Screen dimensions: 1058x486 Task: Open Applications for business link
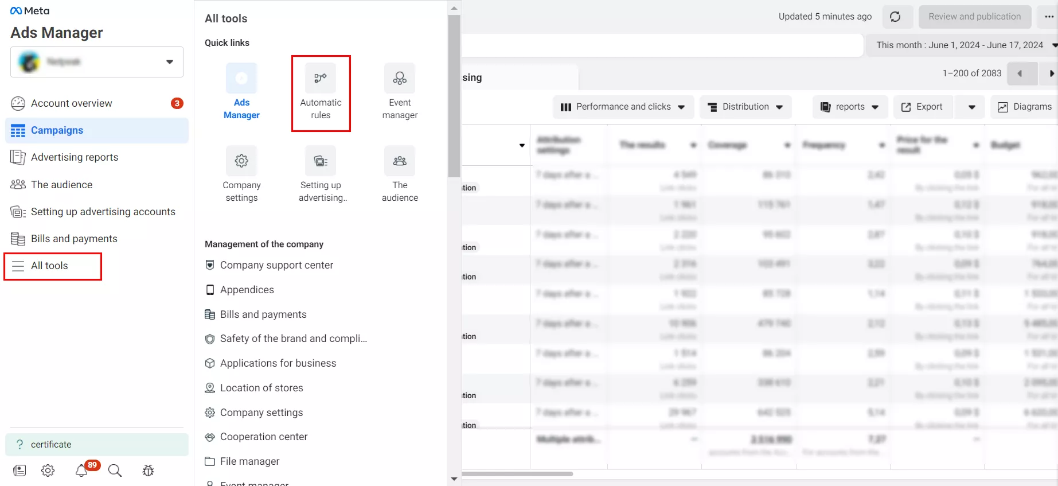[278, 363]
